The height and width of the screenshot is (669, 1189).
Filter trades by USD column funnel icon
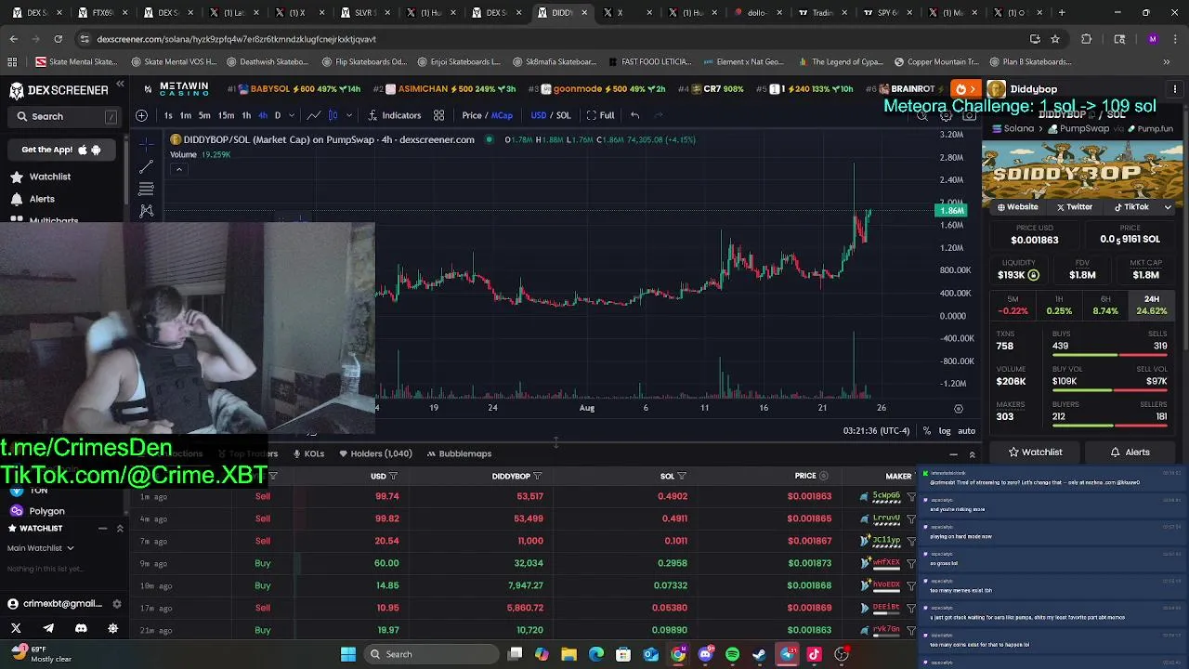(393, 476)
